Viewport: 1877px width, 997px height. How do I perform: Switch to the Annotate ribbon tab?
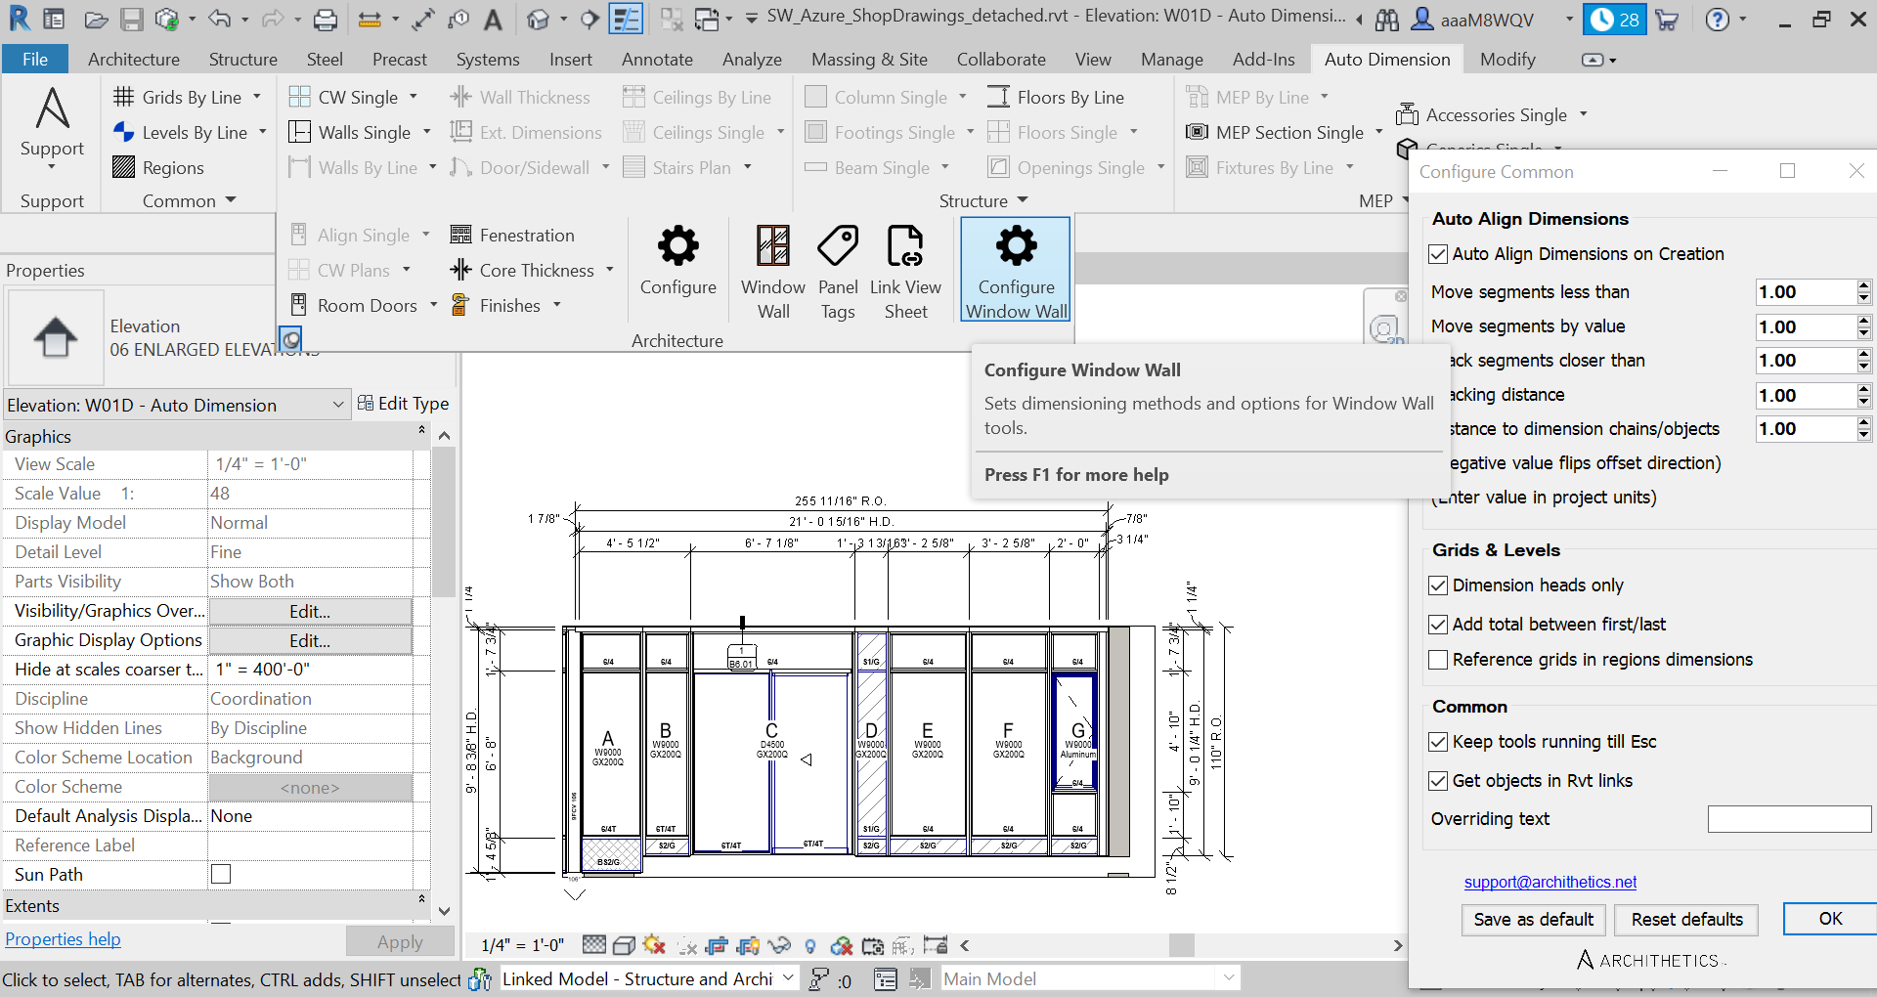(657, 59)
